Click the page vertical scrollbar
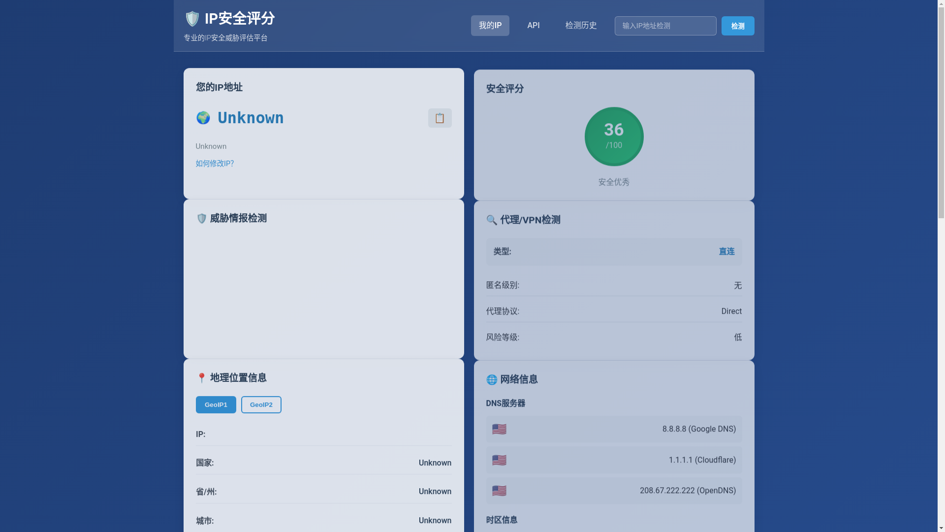The image size is (945, 532). pos(941,113)
